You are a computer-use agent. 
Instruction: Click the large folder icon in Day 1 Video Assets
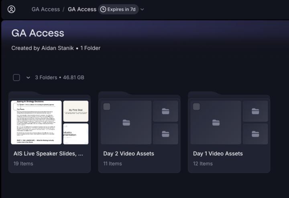coord(216,123)
